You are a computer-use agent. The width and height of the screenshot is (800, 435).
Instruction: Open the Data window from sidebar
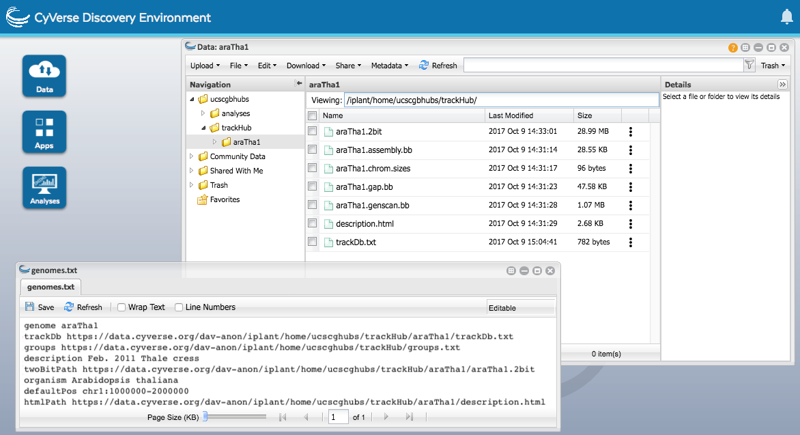(44, 75)
